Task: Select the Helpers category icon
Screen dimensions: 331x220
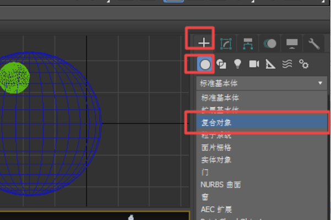Action: click(x=270, y=64)
